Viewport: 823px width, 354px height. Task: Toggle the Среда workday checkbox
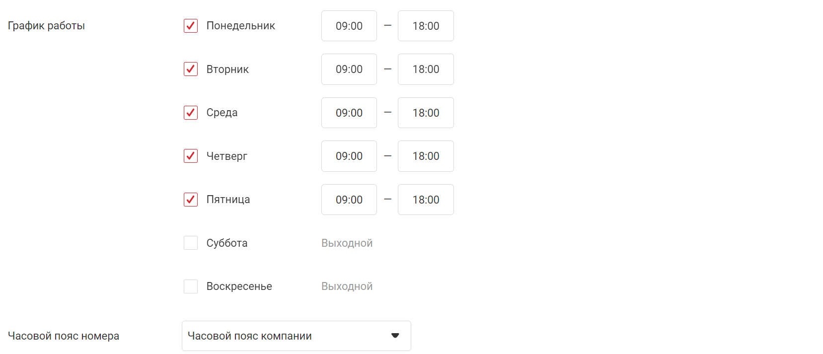191,113
